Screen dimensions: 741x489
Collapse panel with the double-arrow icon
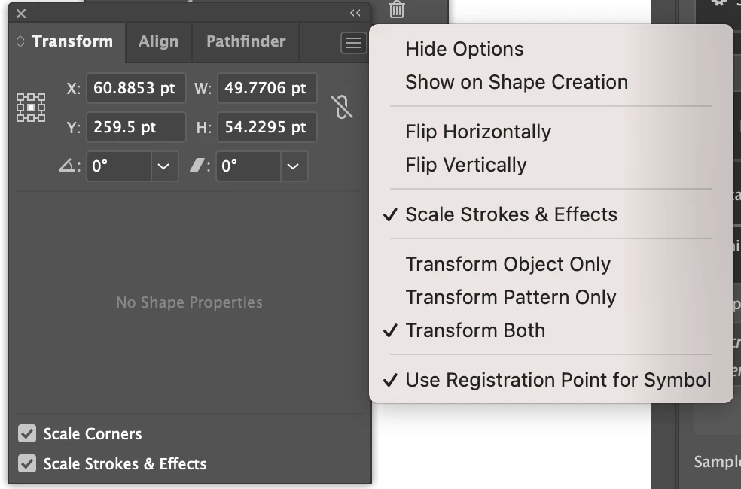point(355,14)
